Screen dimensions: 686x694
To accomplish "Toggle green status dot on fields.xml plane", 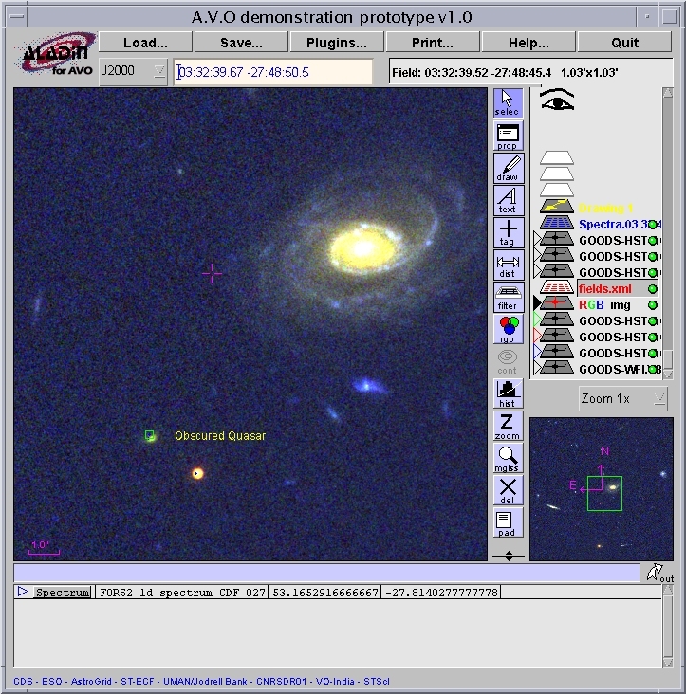I will 653,288.
